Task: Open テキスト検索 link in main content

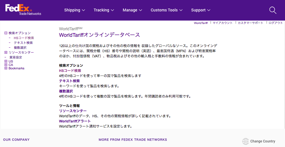Action: [x=69, y=81]
